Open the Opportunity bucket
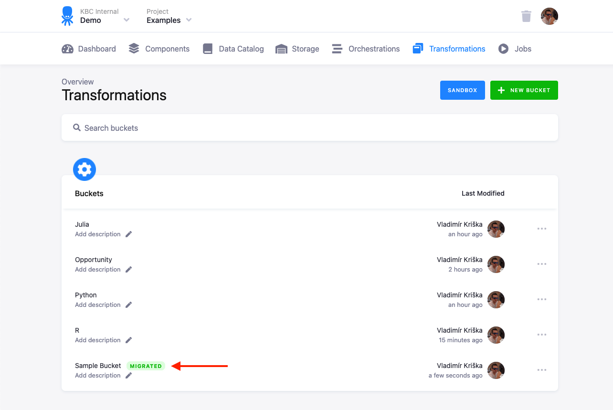The width and height of the screenshot is (613, 410). click(x=94, y=260)
